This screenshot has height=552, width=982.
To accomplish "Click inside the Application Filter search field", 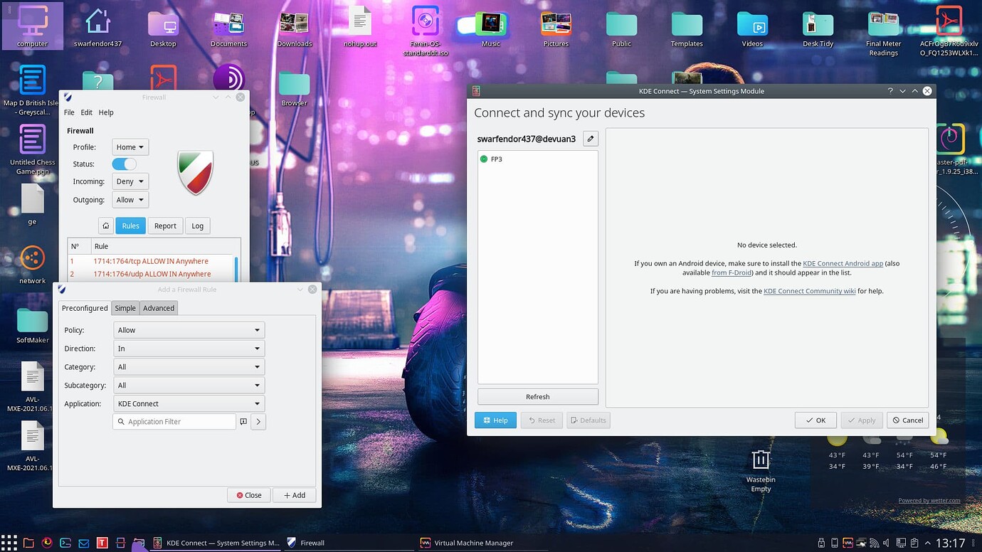I will tap(174, 421).
